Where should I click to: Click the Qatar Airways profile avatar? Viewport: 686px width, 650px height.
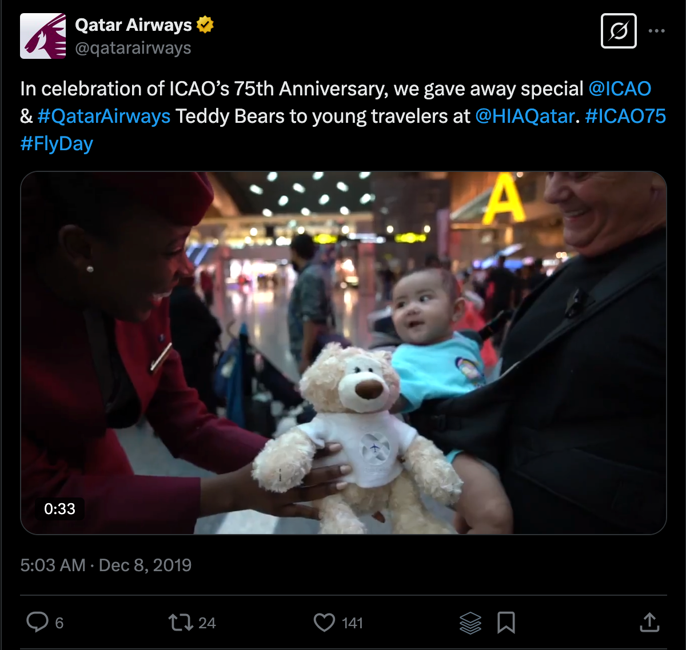tap(43, 36)
